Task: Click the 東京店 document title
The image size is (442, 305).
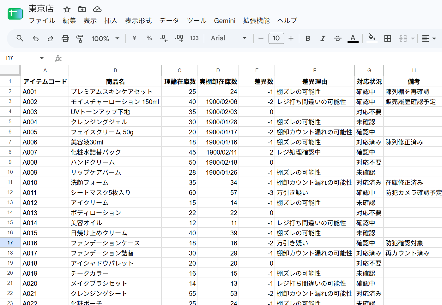Action: (41, 9)
